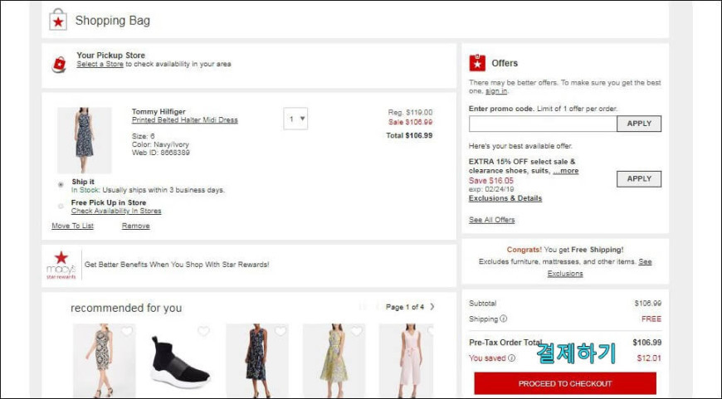Click the Select a Store link
Screen dimensions: 722x399
coord(100,64)
